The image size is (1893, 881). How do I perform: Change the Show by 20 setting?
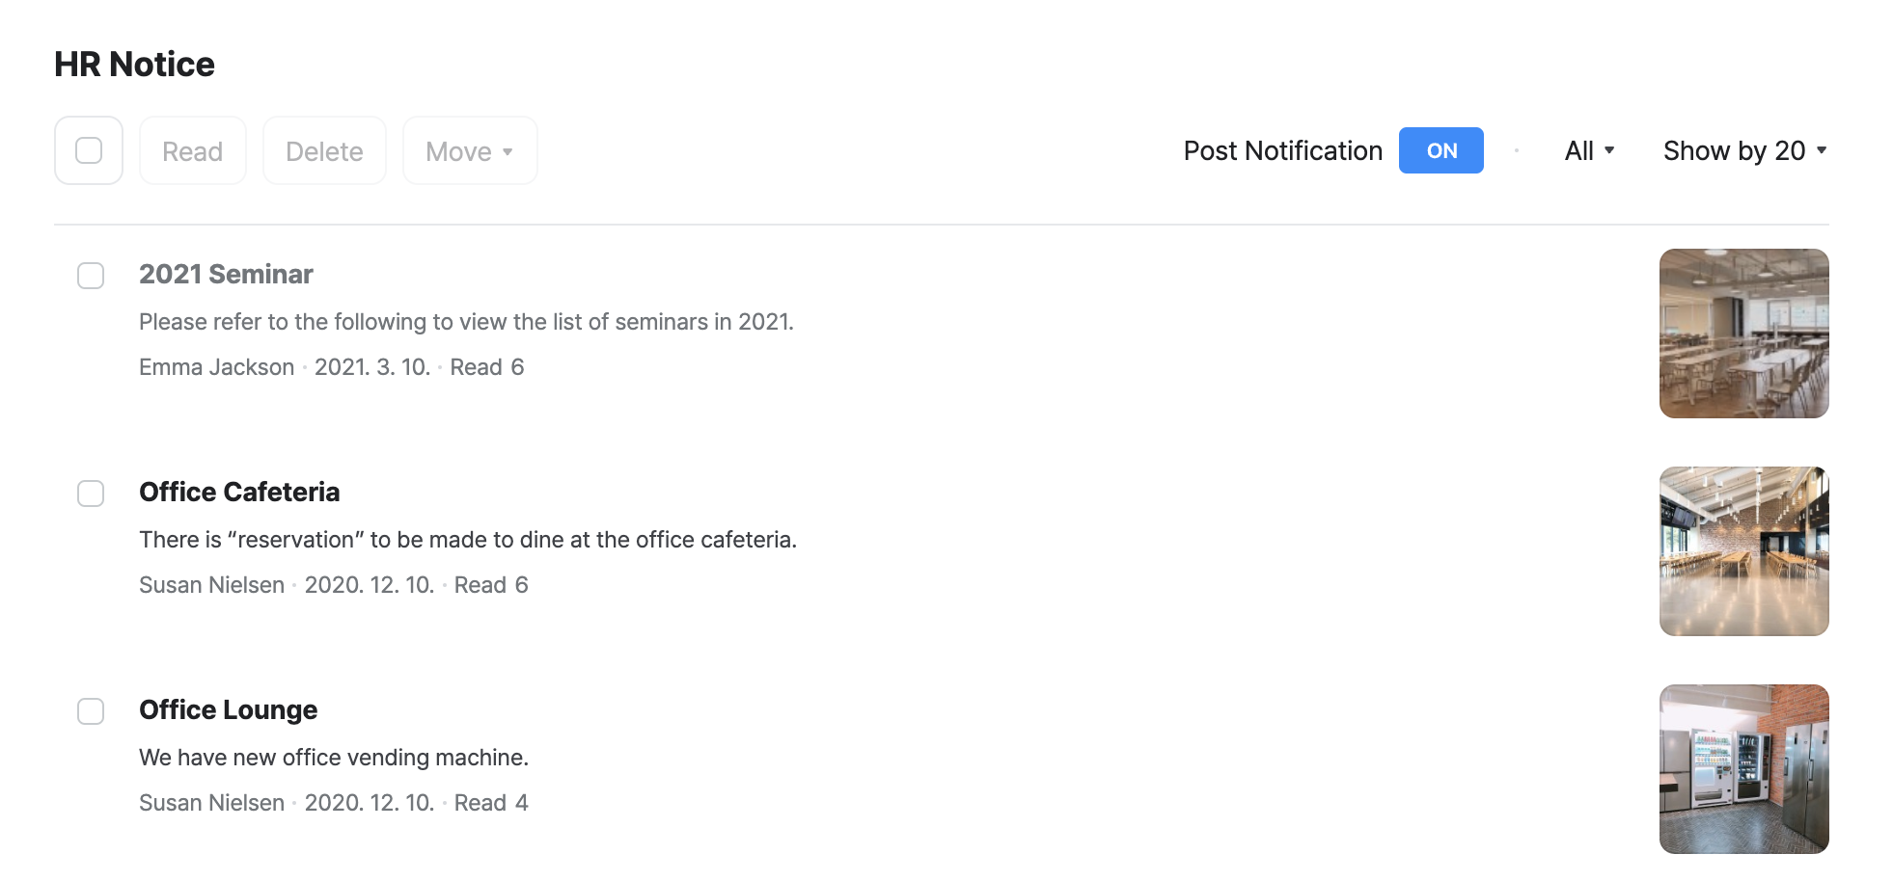(1744, 150)
